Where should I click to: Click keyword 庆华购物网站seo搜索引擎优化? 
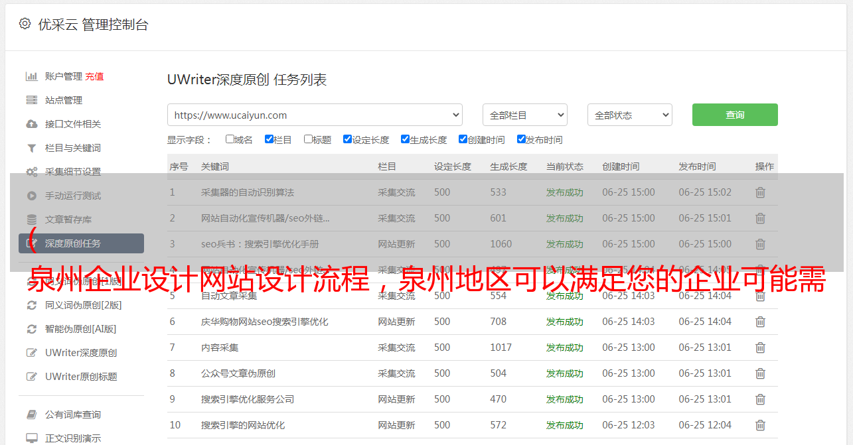click(x=265, y=322)
